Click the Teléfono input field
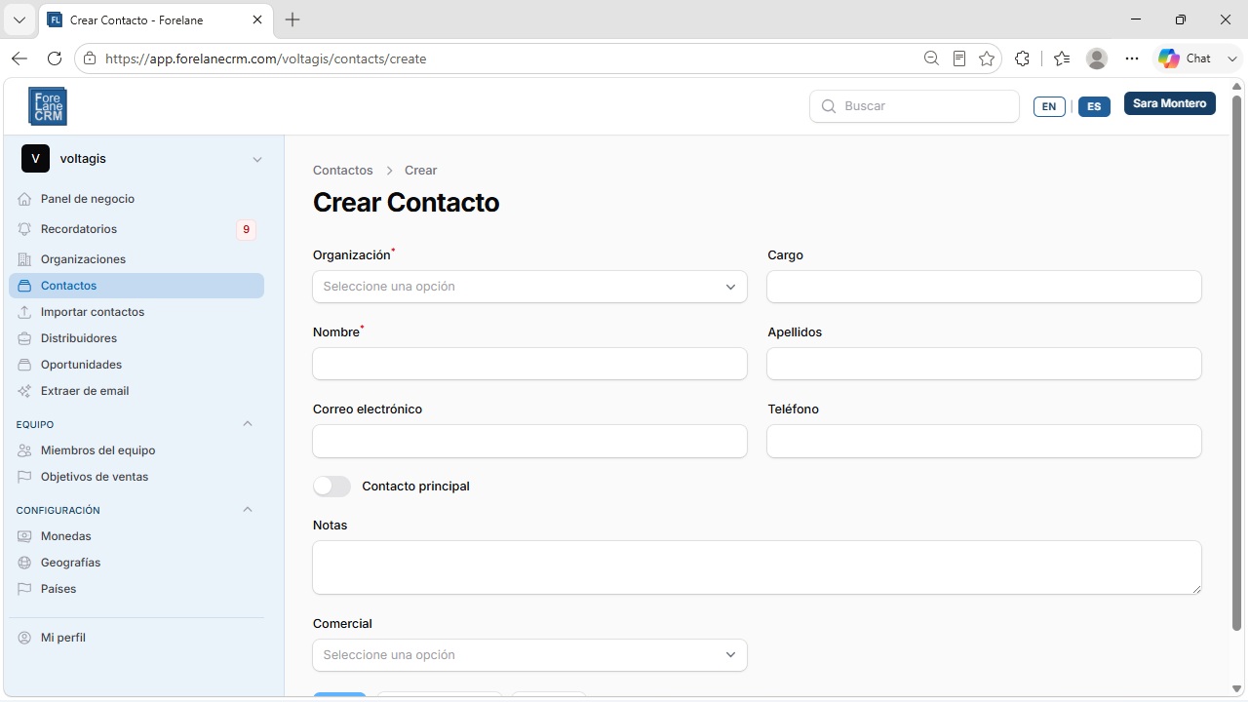Screen dimensions: 1248x702 pos(984,441)
